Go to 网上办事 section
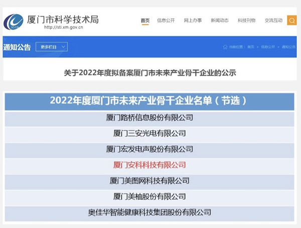Screen dimensions: 301x228 (193, 20)
